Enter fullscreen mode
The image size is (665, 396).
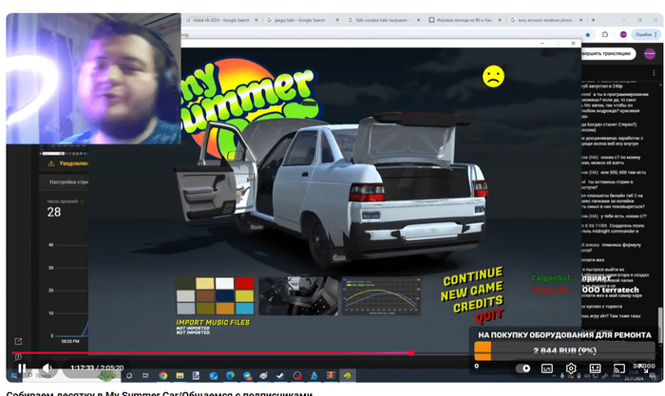[x=643, y=368]
